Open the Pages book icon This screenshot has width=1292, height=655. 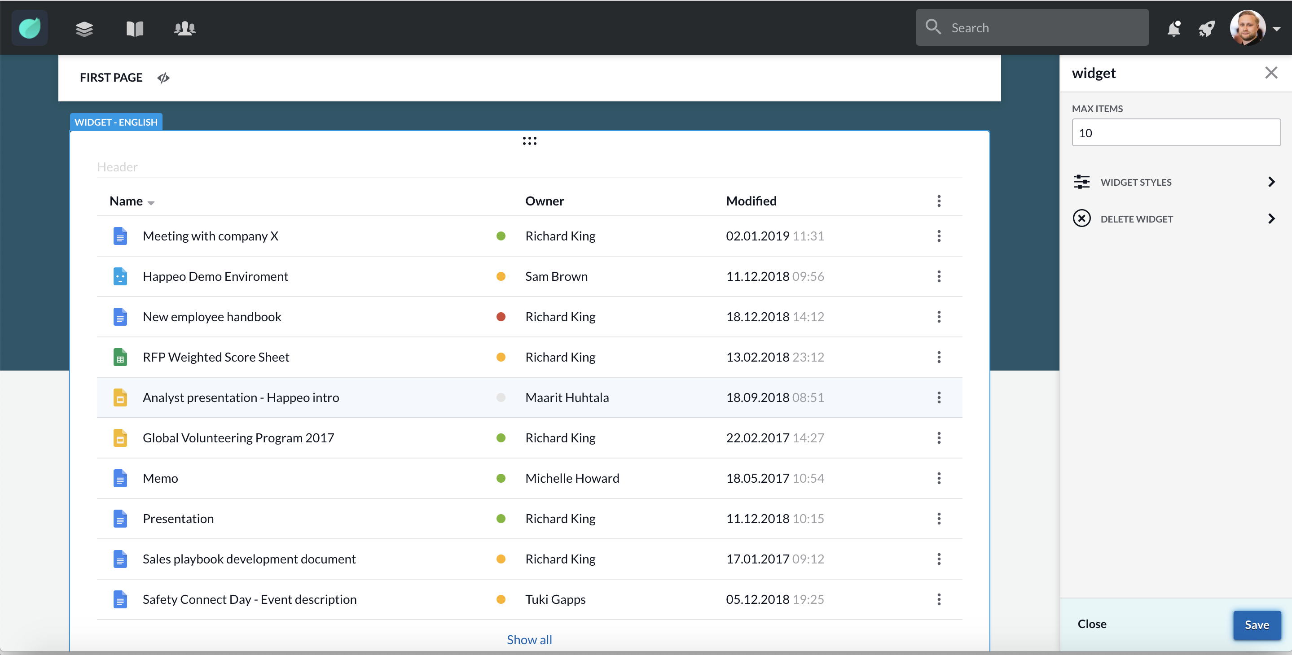[134, 28]
